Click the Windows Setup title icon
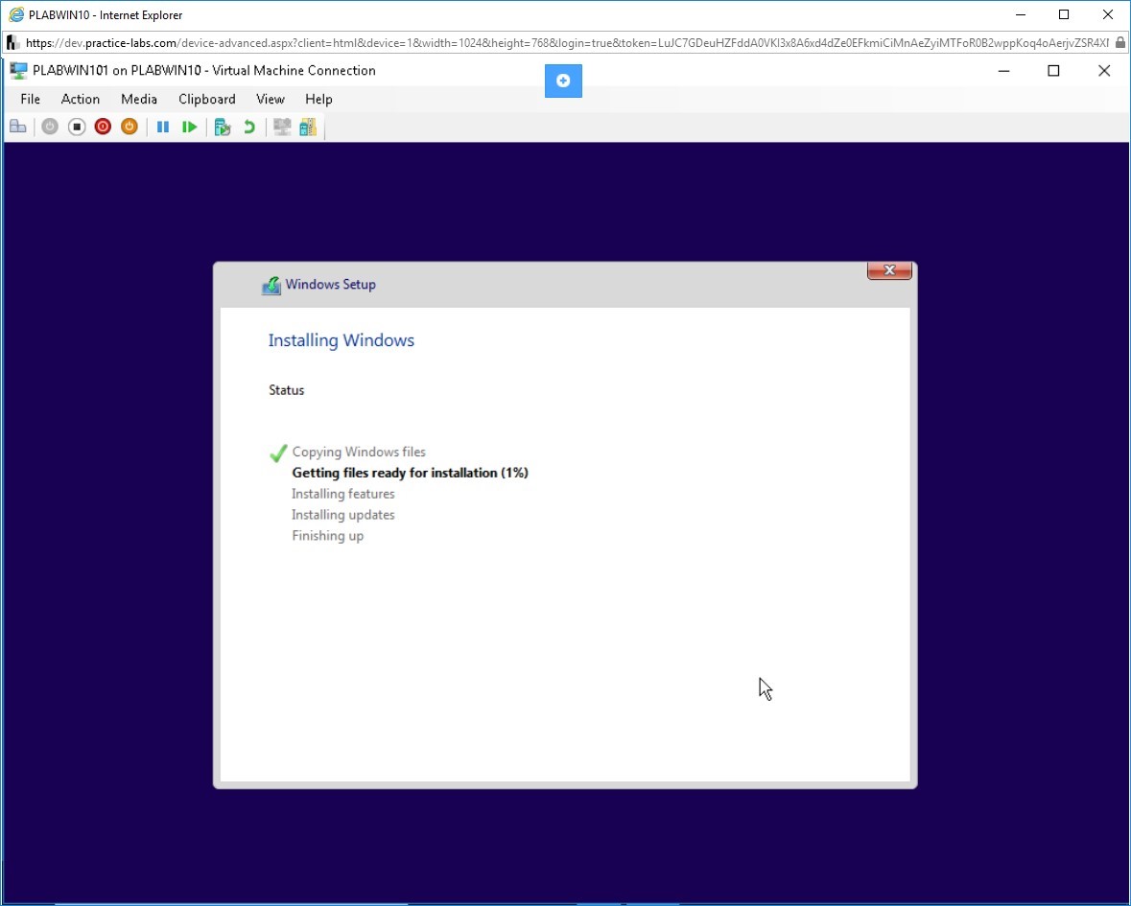This screenshot has width=1131, height=906. [271, 286]
